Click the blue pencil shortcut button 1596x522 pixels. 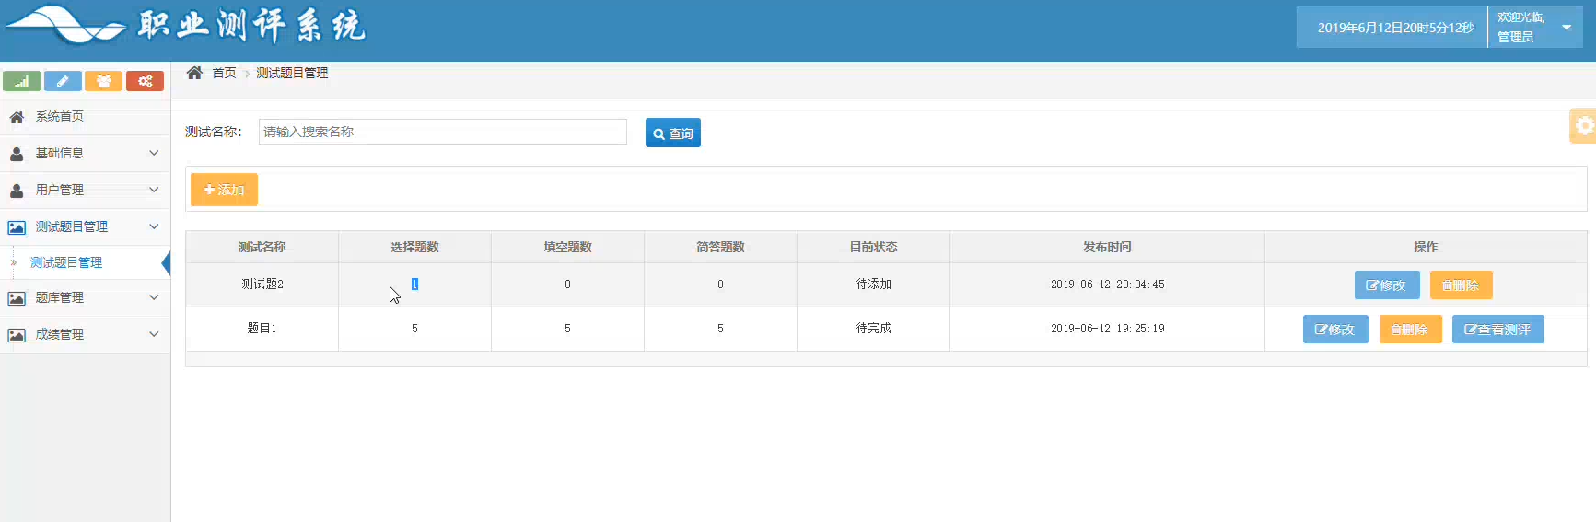coord(63,81)
